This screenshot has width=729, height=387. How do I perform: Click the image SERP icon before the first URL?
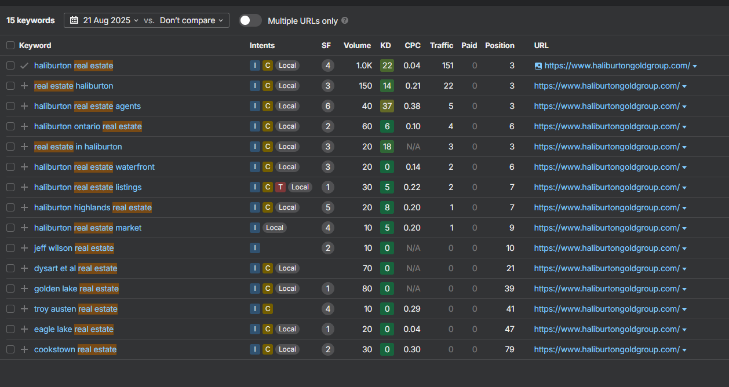point(538,65)
